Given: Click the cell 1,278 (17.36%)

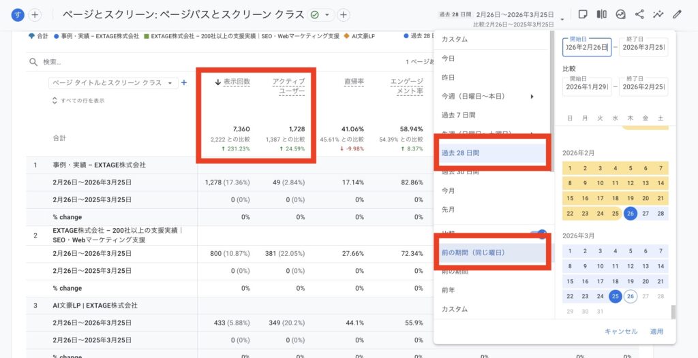Looking at the screenshot, I should [x=228, y=182].
